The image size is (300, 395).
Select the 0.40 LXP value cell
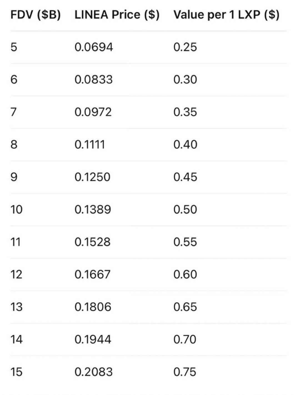(185, 145)
